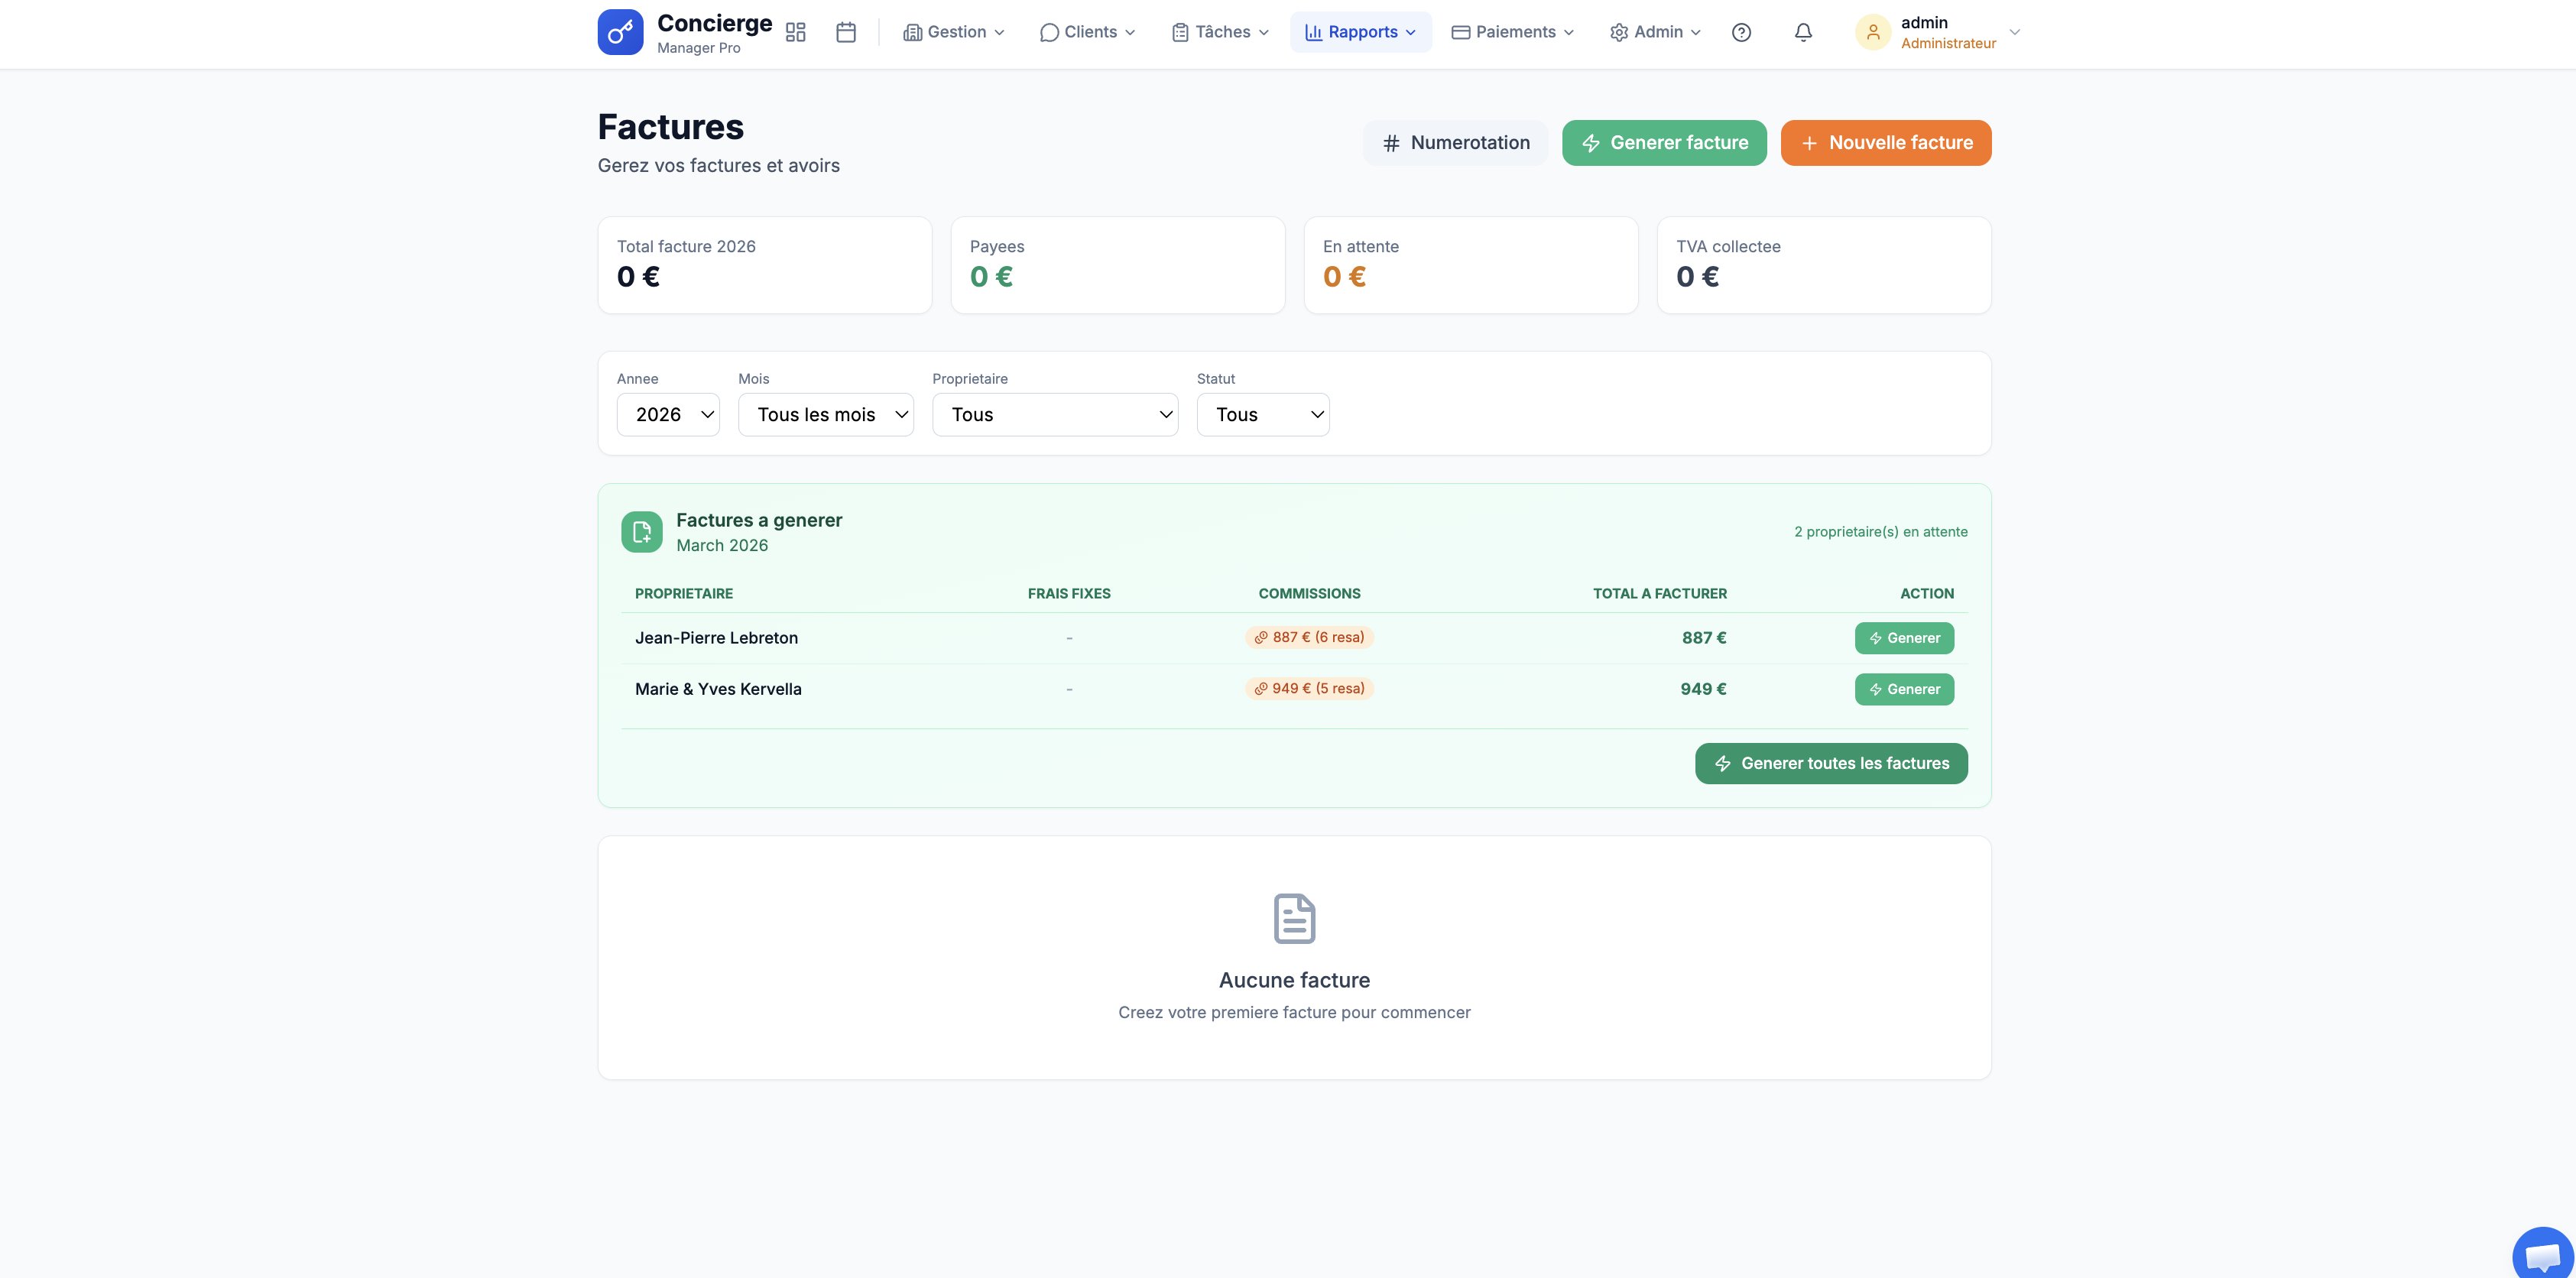Open the notifications bell
The image size is (2576, 1278).
(1803, 32)
